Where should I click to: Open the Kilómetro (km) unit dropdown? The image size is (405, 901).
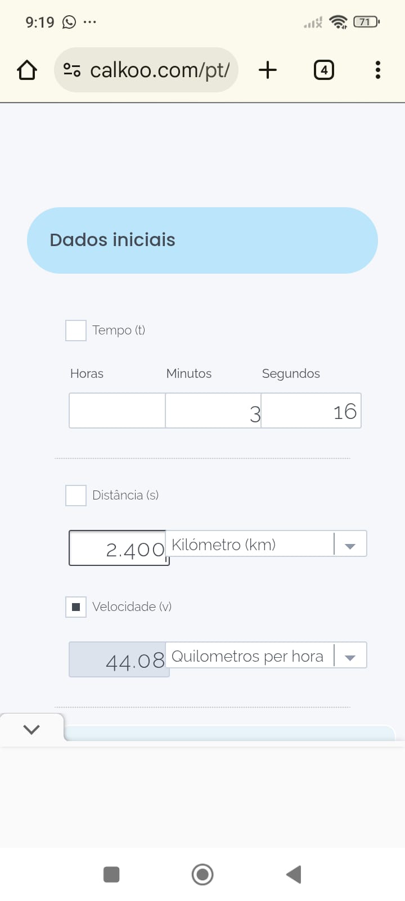(x=266, y=544)
